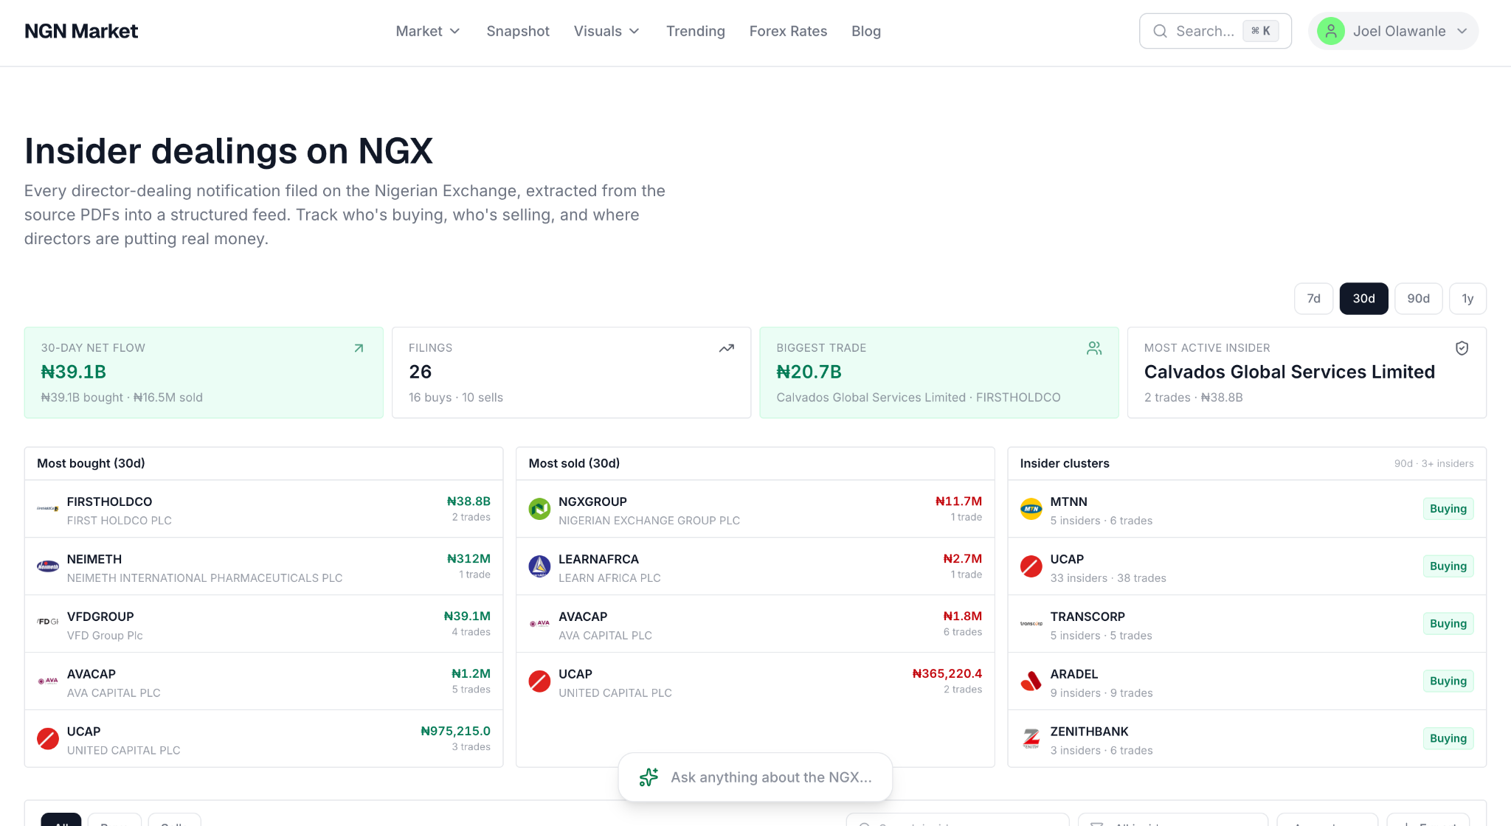Click the Buying badge for MTNN
1511x826 pixels.
(1448, 509)
